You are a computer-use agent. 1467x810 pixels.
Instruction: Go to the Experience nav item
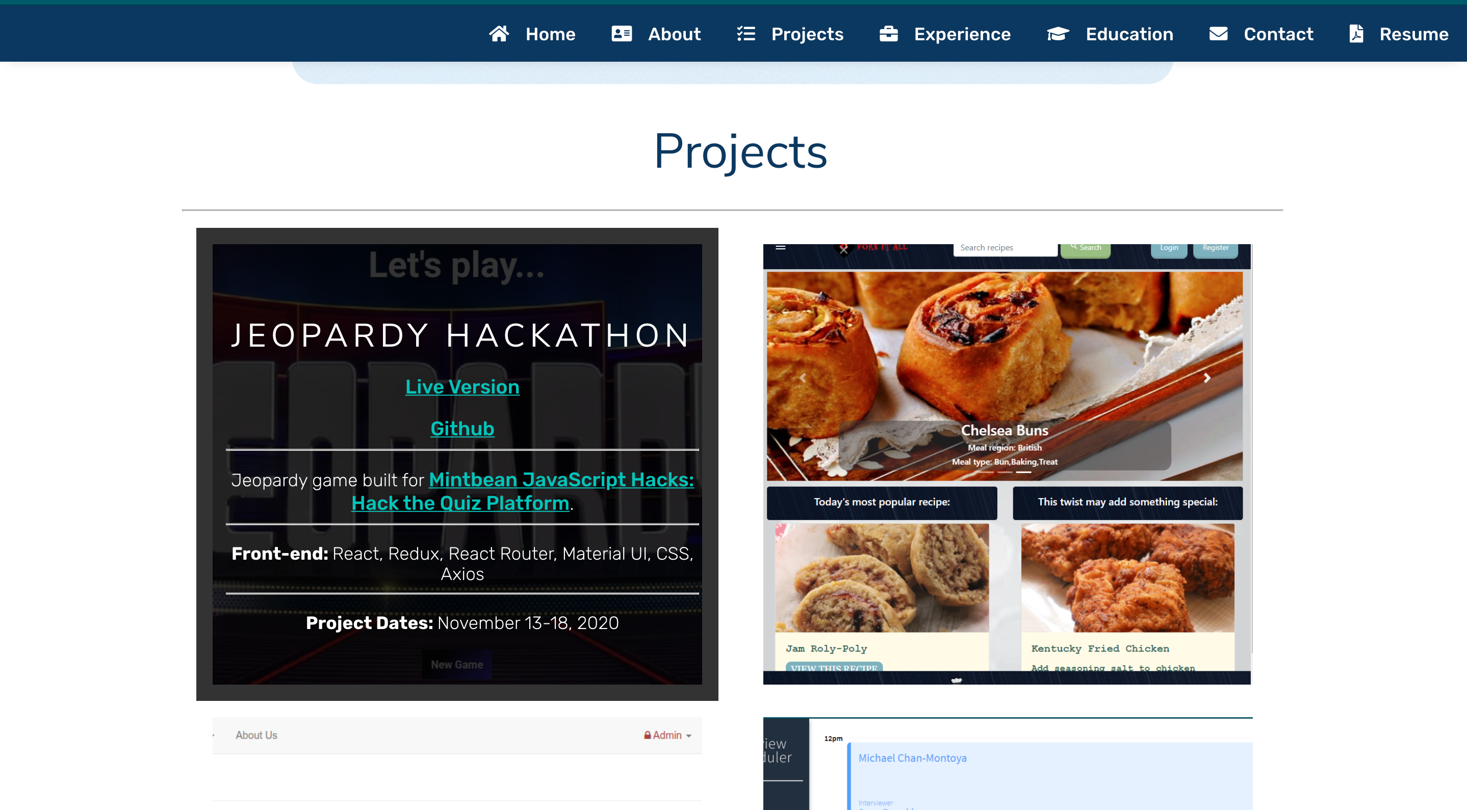(x=962, y=34)
